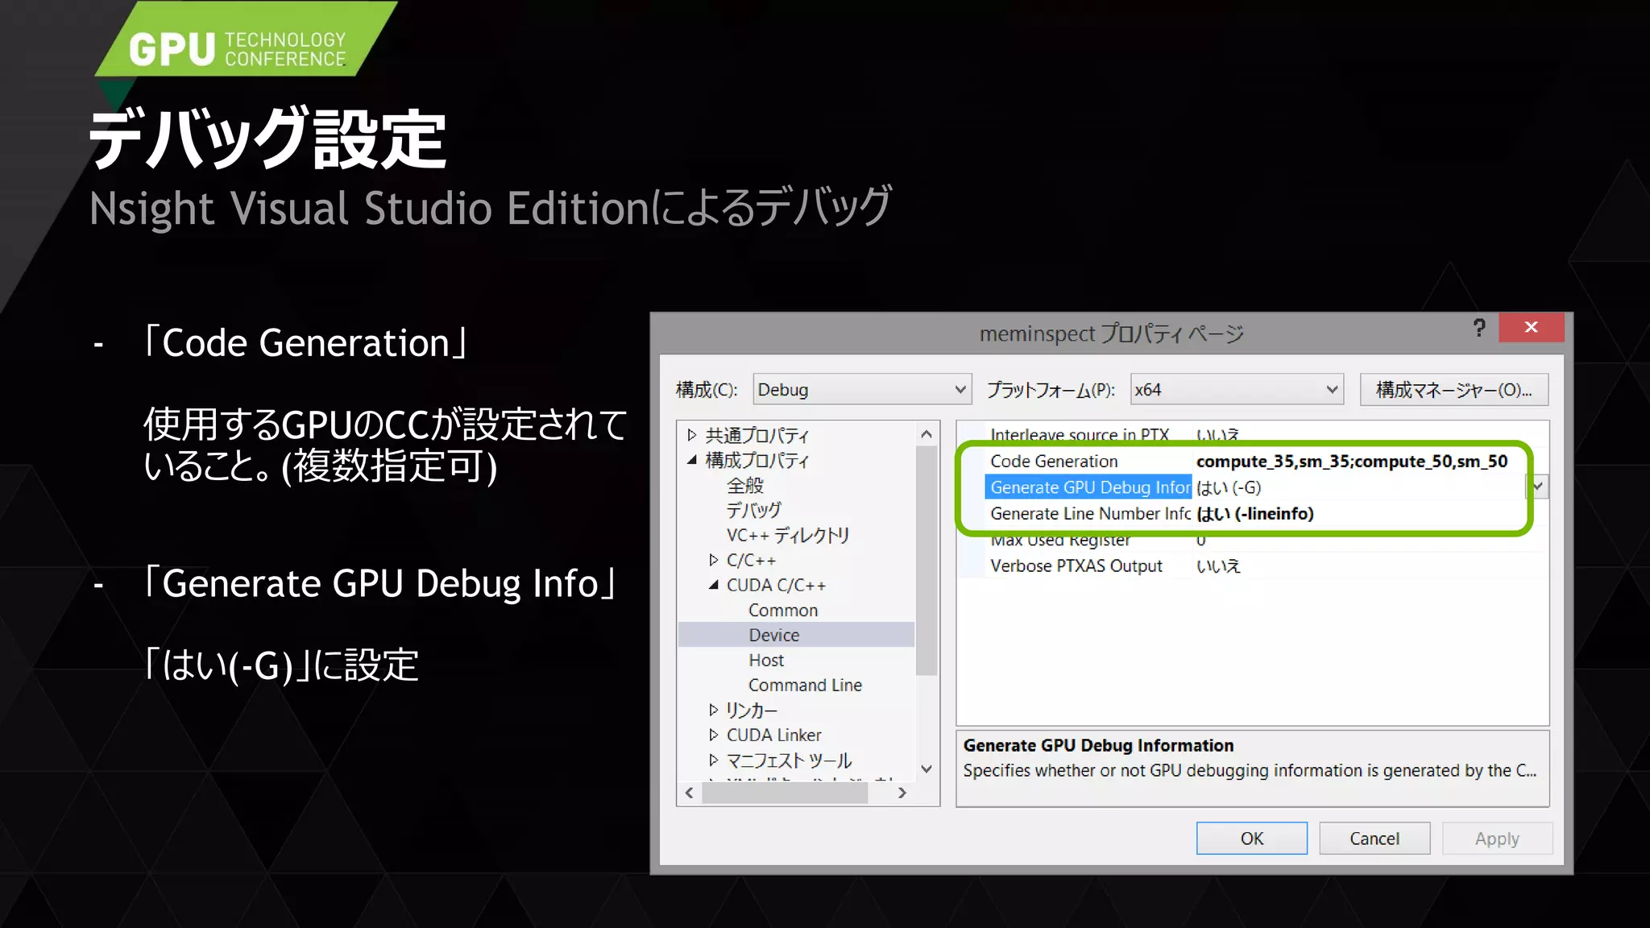Open the プラットフォーム x64 dropdown
Image resolution: width=1650 pixels, height=928 pixels.
[1236, 390]
